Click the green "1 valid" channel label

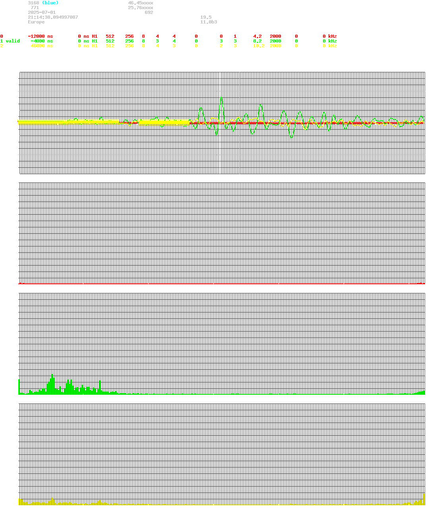pos(10,41)
